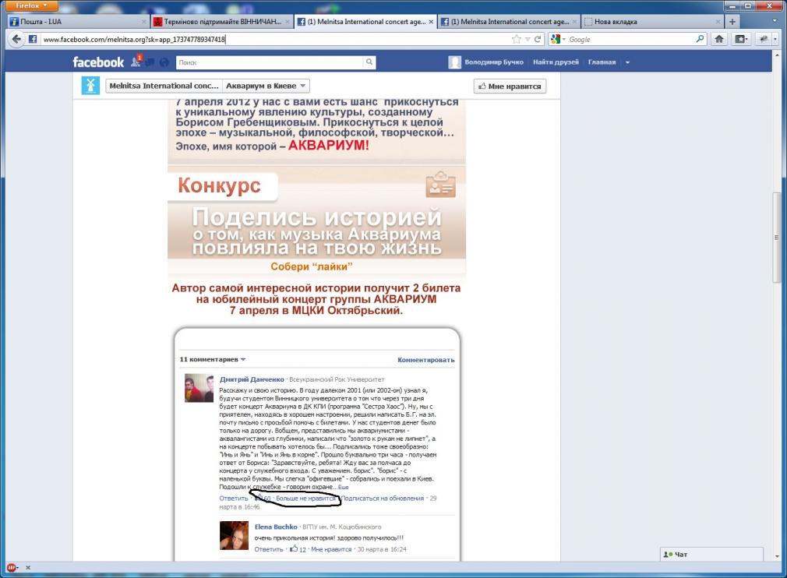Open the Всеукраинский Рок Университет link
This screenshot has width=787, height=578.
point(337,379)
